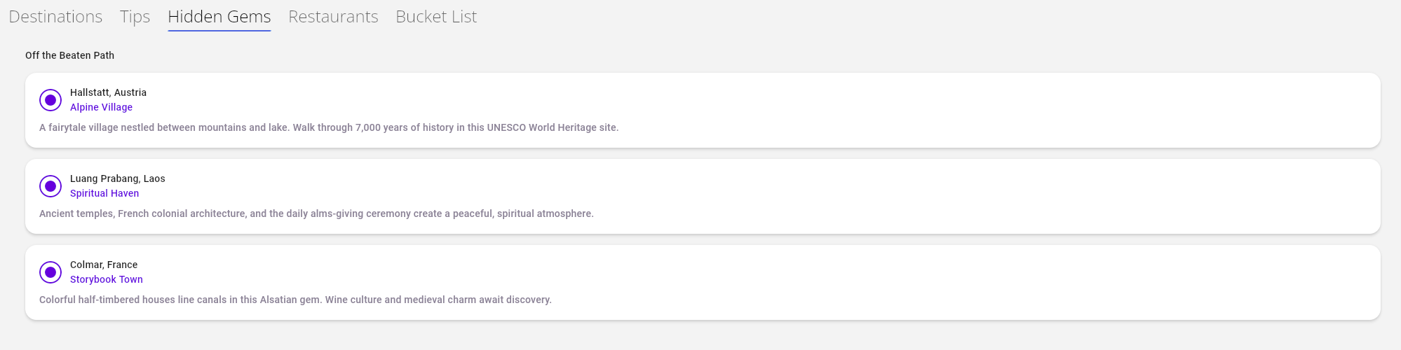Click the Luang Prabang, Laos title

point(118,178)
